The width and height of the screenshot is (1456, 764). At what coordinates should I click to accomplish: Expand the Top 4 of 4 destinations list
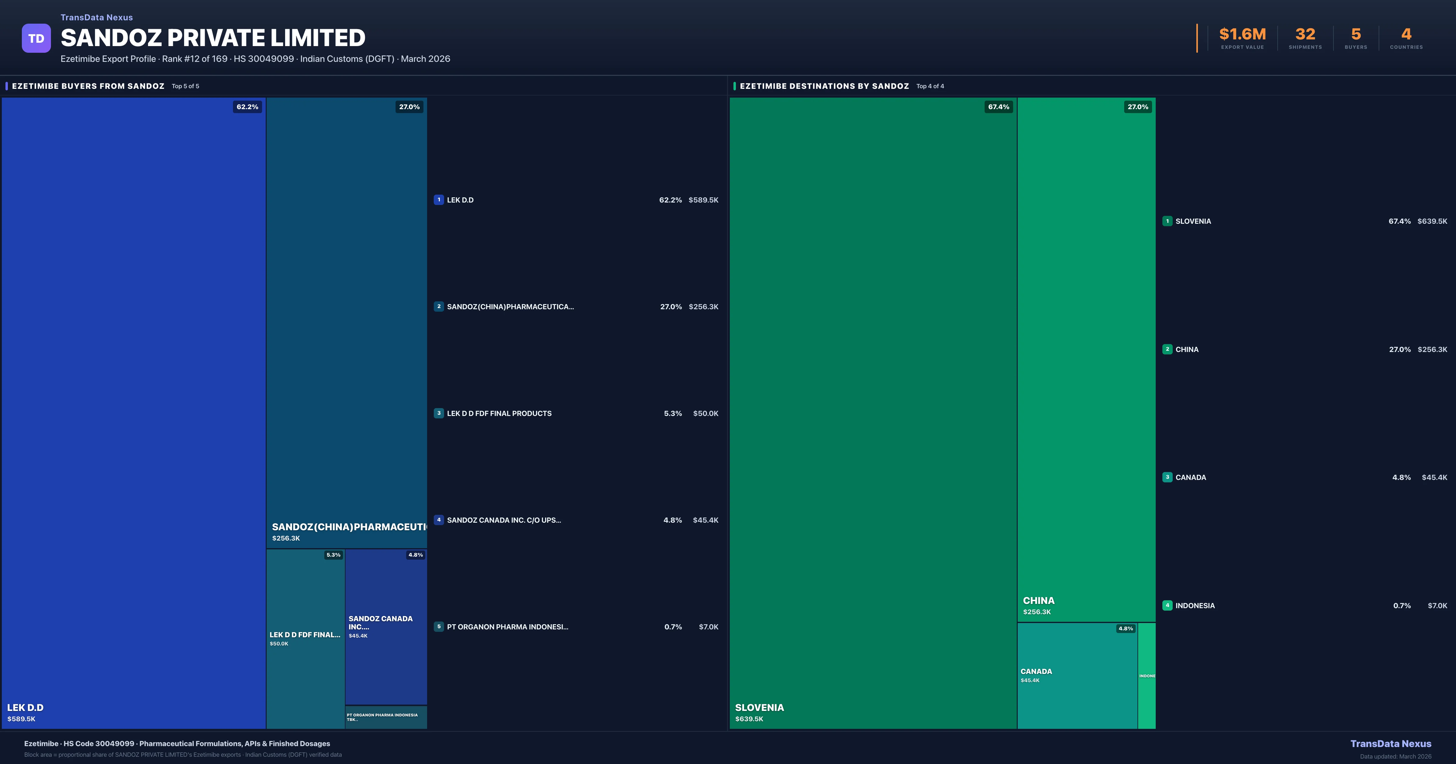[x=930, y=86]
